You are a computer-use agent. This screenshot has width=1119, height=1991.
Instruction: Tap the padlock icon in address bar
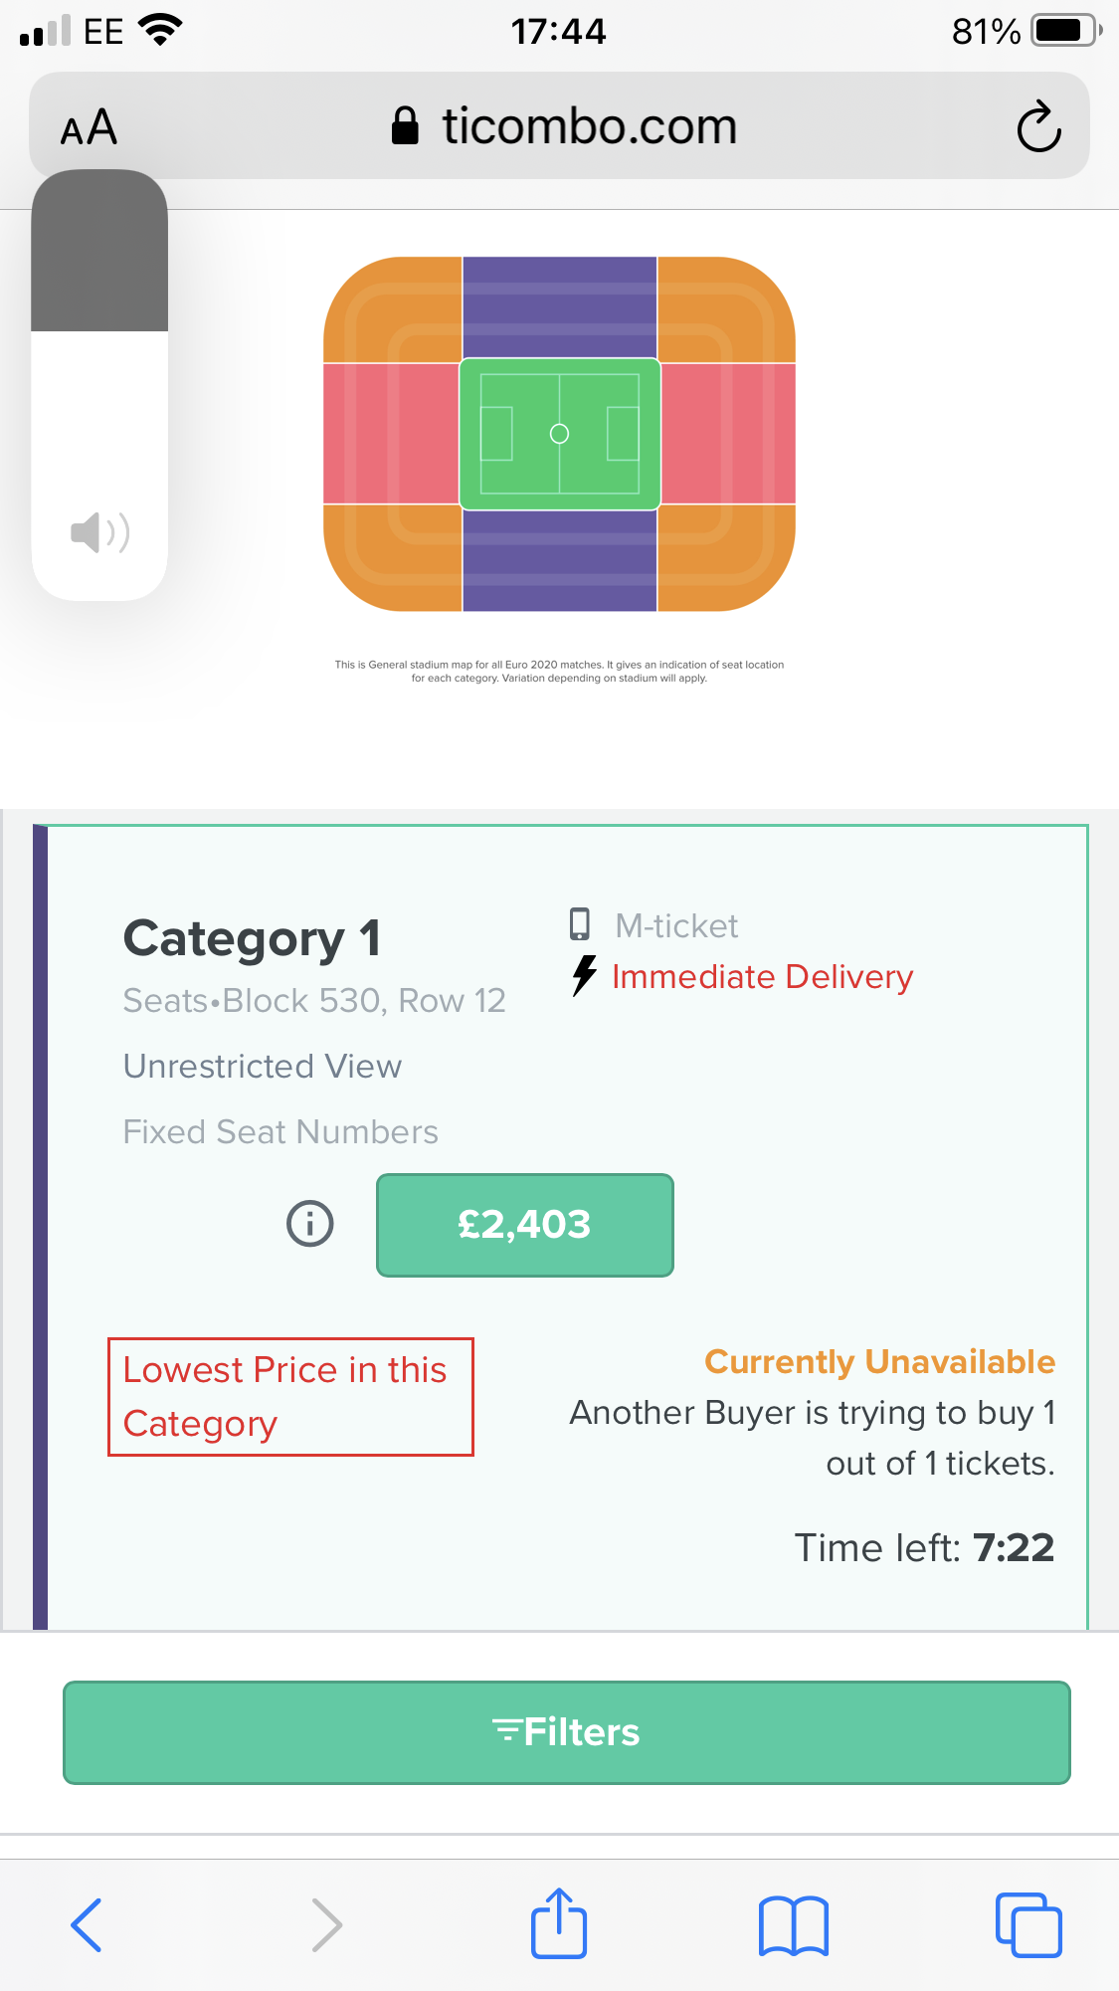coord(405,126)
